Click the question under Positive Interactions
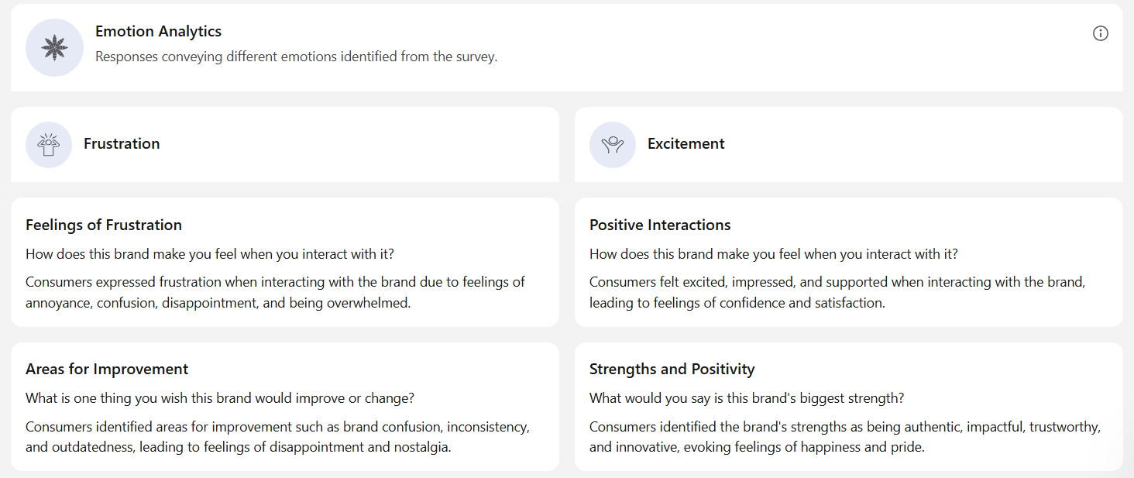This screenshot has height=478, width=1134. [774, 253]
